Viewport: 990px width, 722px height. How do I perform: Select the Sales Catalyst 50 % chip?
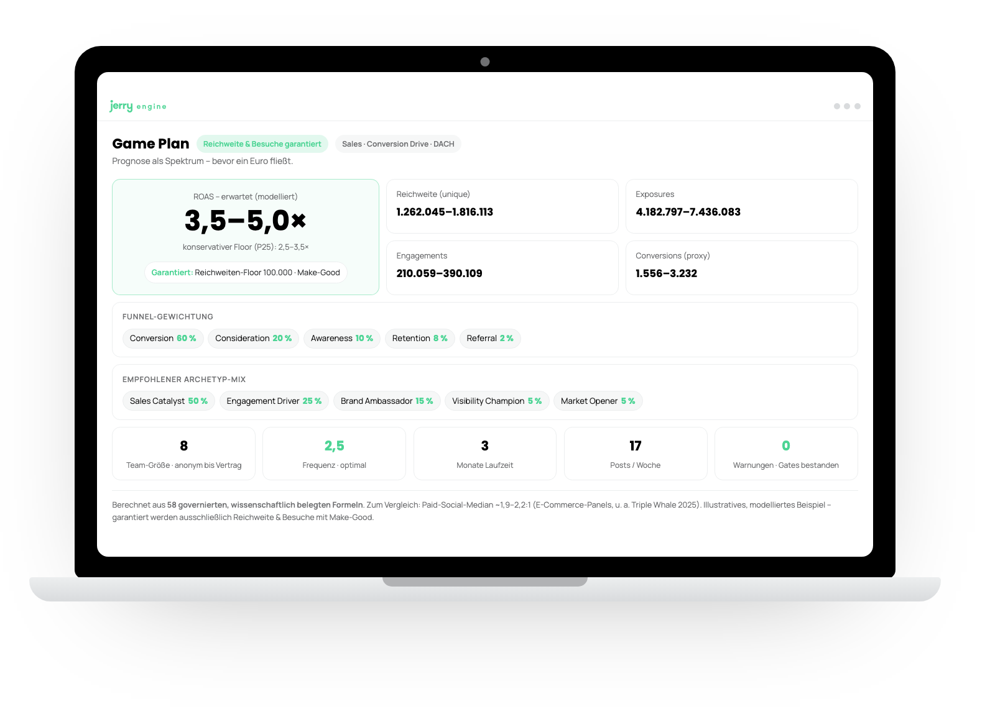169,401
